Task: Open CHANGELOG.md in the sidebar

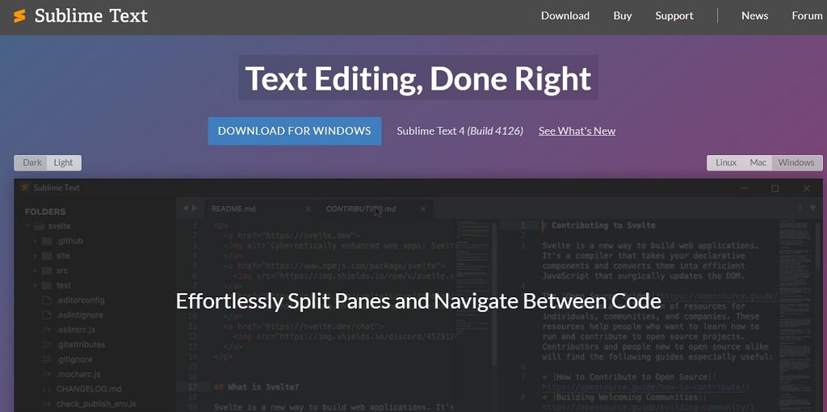Action: (x=89, y=389)
